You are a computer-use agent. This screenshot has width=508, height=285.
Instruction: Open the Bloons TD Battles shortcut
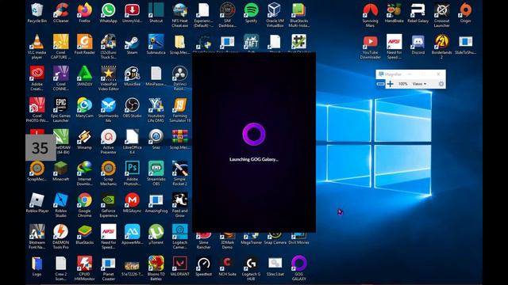[156, 268]
